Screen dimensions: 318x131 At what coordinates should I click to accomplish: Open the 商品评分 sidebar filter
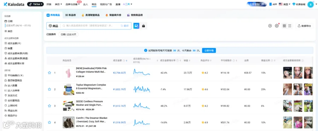[11, 116]
